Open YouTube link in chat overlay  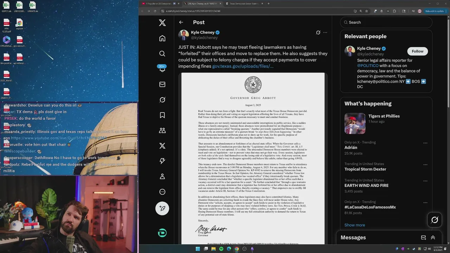click(x=59, y=138)
